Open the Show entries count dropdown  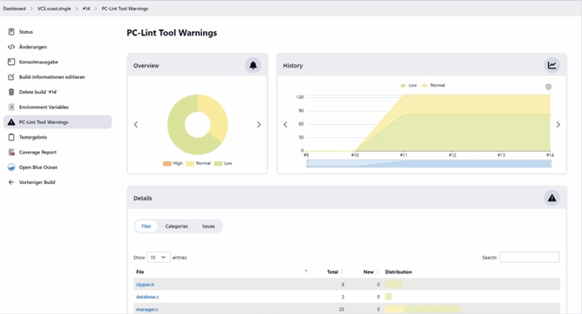[159, 258]
